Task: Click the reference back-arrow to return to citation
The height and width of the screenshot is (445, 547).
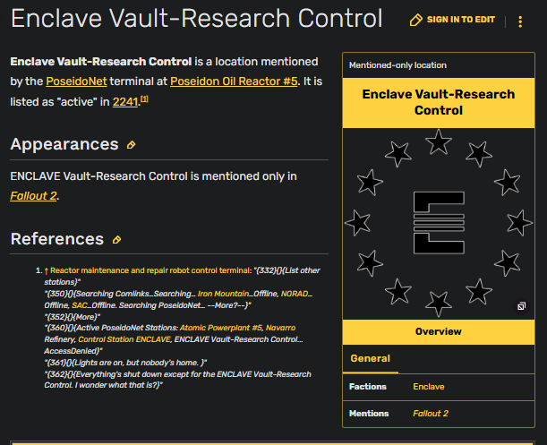Action: coord(46,270)
